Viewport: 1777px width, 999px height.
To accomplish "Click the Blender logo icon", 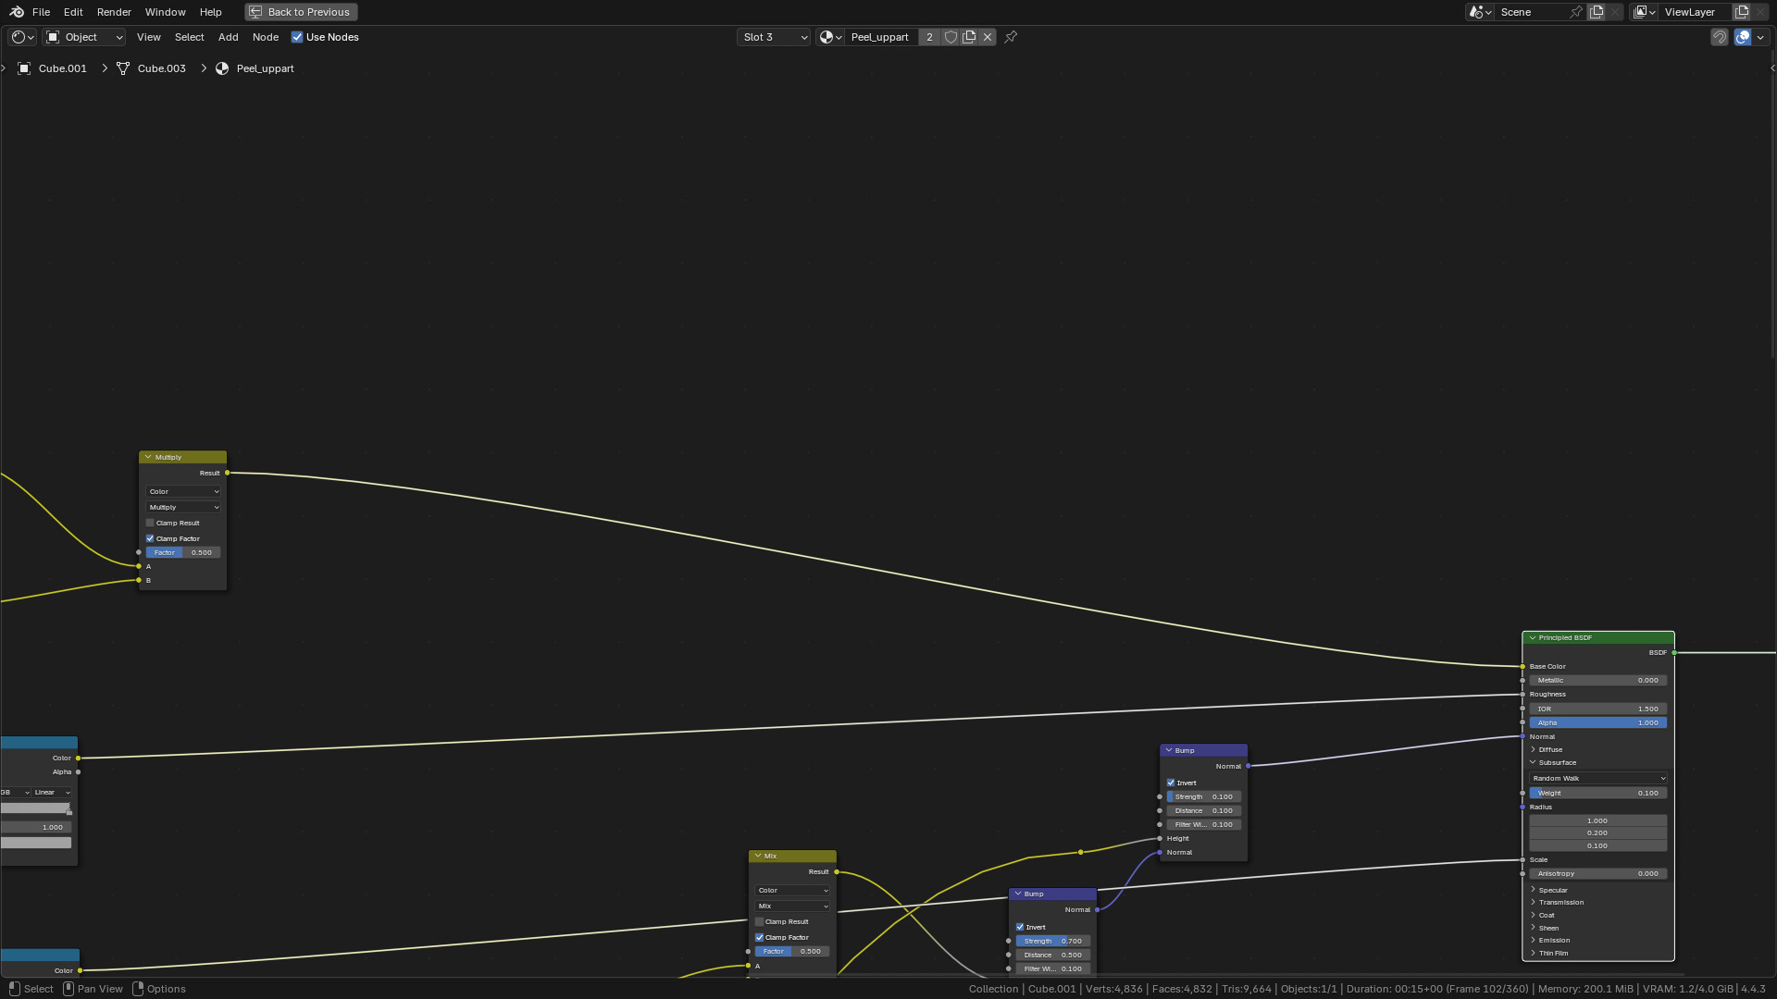I will pos(17,12).
